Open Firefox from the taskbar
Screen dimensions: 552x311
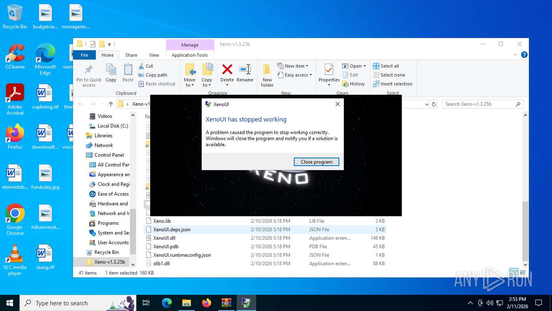[207, 303]
